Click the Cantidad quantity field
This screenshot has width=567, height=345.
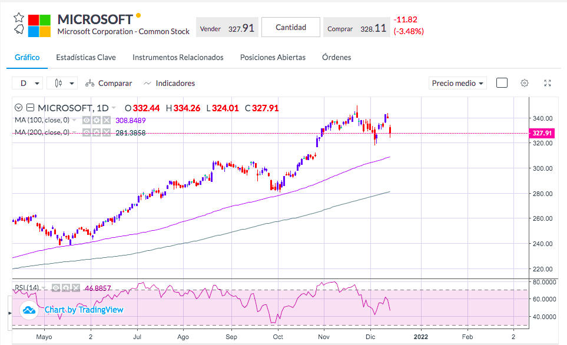click(x=291, y=27)
